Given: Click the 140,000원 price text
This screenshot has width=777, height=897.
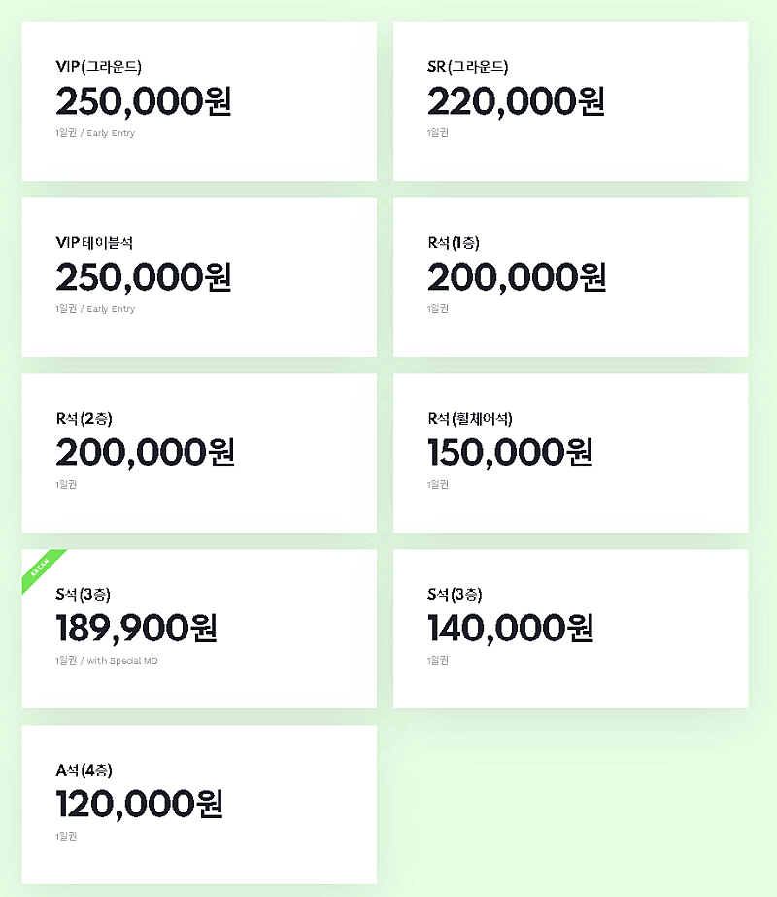Looking at the screenshot, I should (x=511, y=629).
